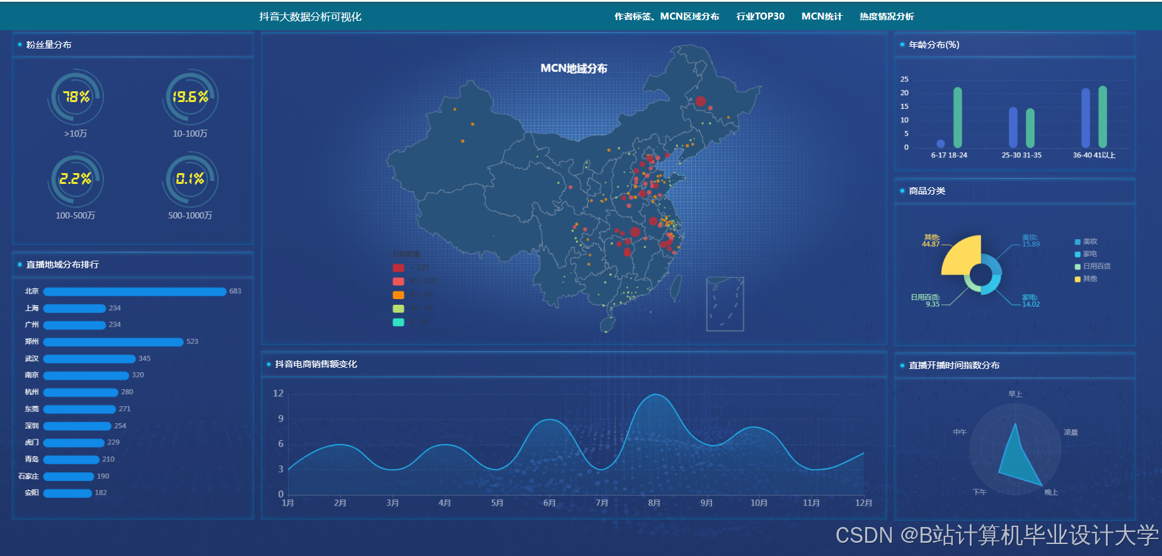Click the 12月 label on sales axis

coord(863,503)
